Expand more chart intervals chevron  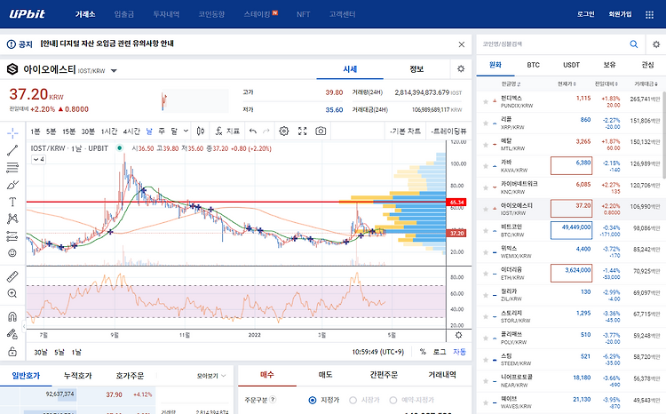point(186,131)
